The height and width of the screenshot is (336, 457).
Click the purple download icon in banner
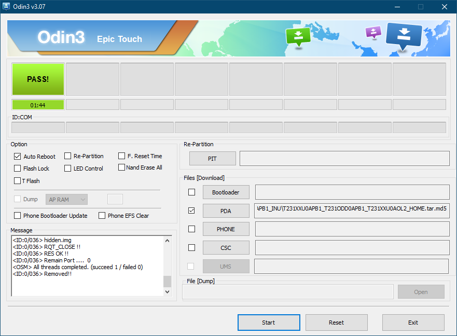click(373, 33)
